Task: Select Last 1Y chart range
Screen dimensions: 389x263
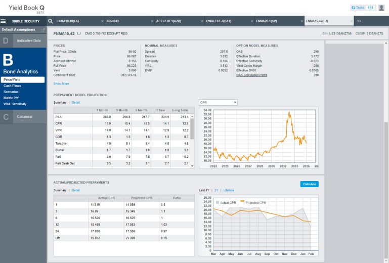Action: click(204, 190)
